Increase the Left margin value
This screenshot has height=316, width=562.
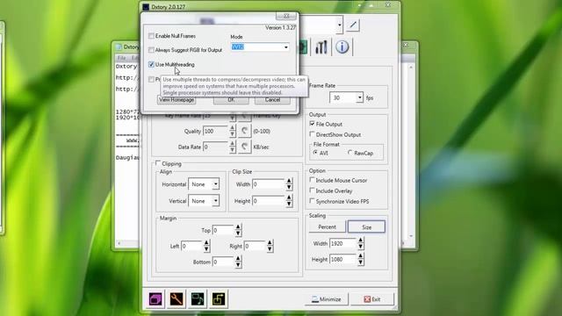click(x=206, y=243)
